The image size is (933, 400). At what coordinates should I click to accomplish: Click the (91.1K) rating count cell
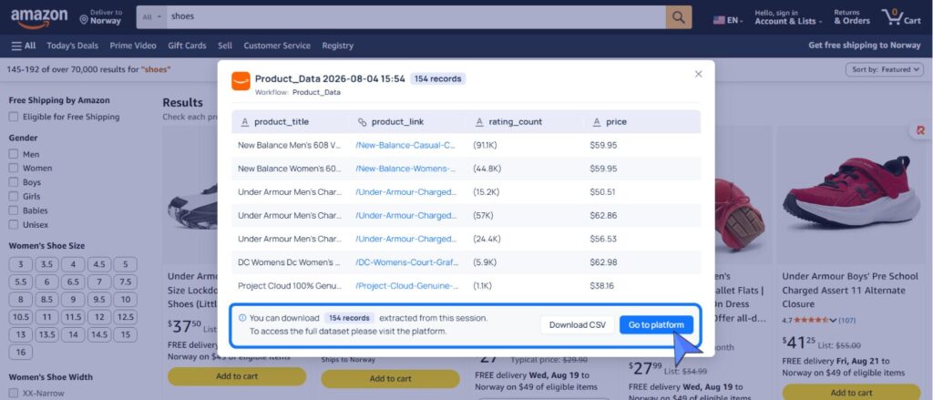point(487,145)
